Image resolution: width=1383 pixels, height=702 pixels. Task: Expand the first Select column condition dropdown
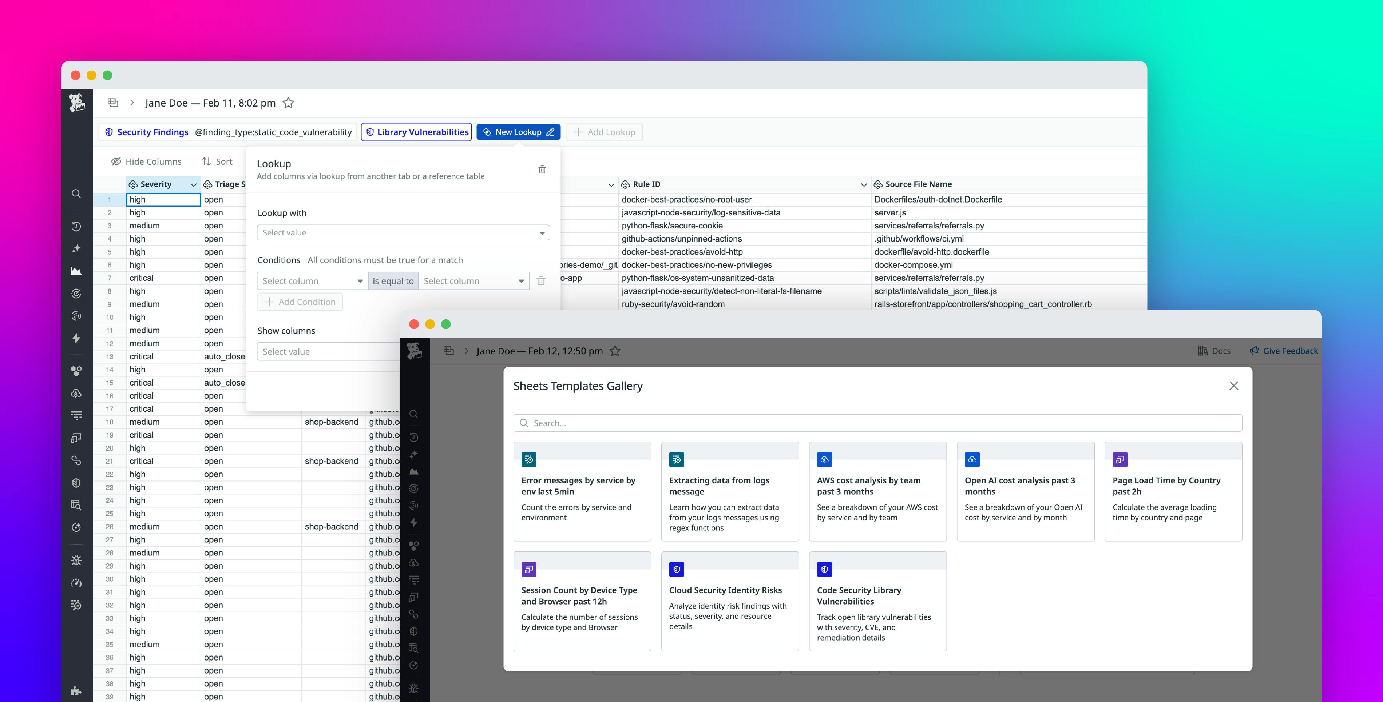click(x=312, y=280)
